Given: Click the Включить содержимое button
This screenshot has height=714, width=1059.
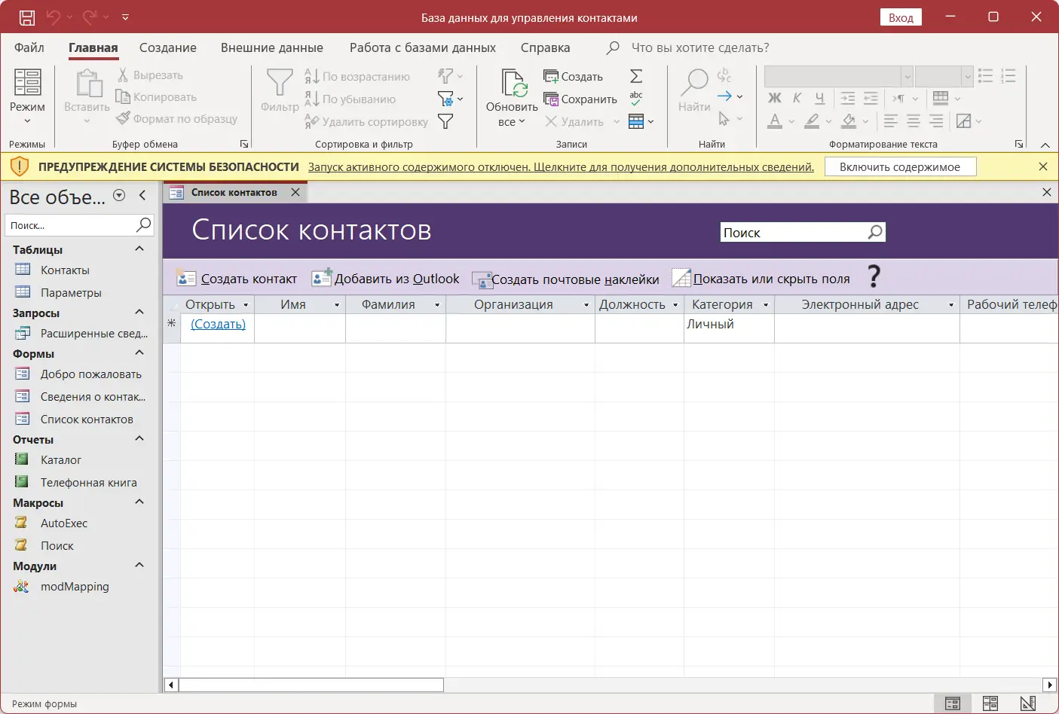Looking at the screenshot, I should 900,167.
